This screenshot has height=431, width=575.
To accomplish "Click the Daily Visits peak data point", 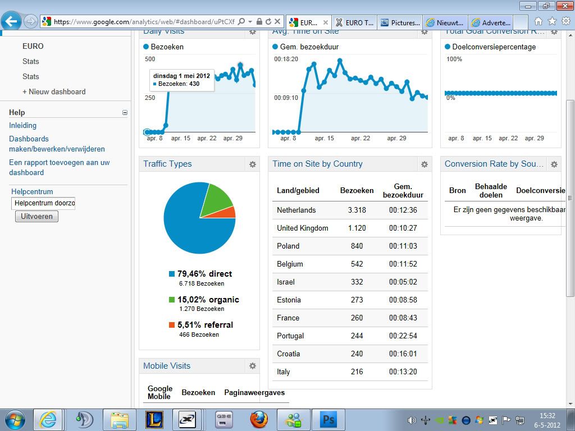I will (240, 65).
